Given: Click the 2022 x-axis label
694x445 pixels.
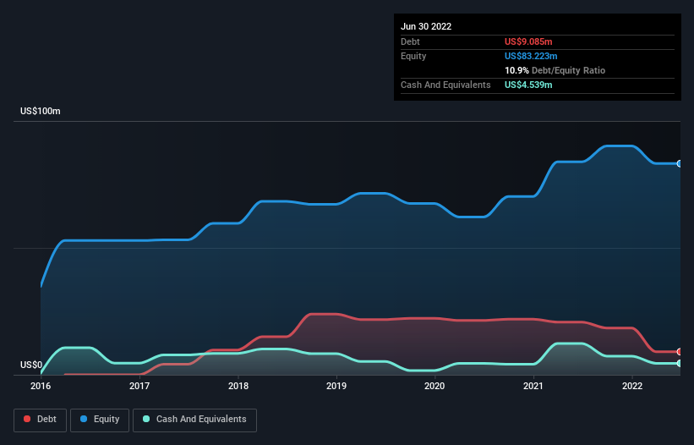Looking at the screenshot, I should click(x=632, y=386).
